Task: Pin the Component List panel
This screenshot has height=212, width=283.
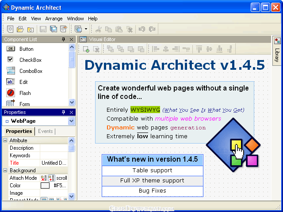Action: 63,39
